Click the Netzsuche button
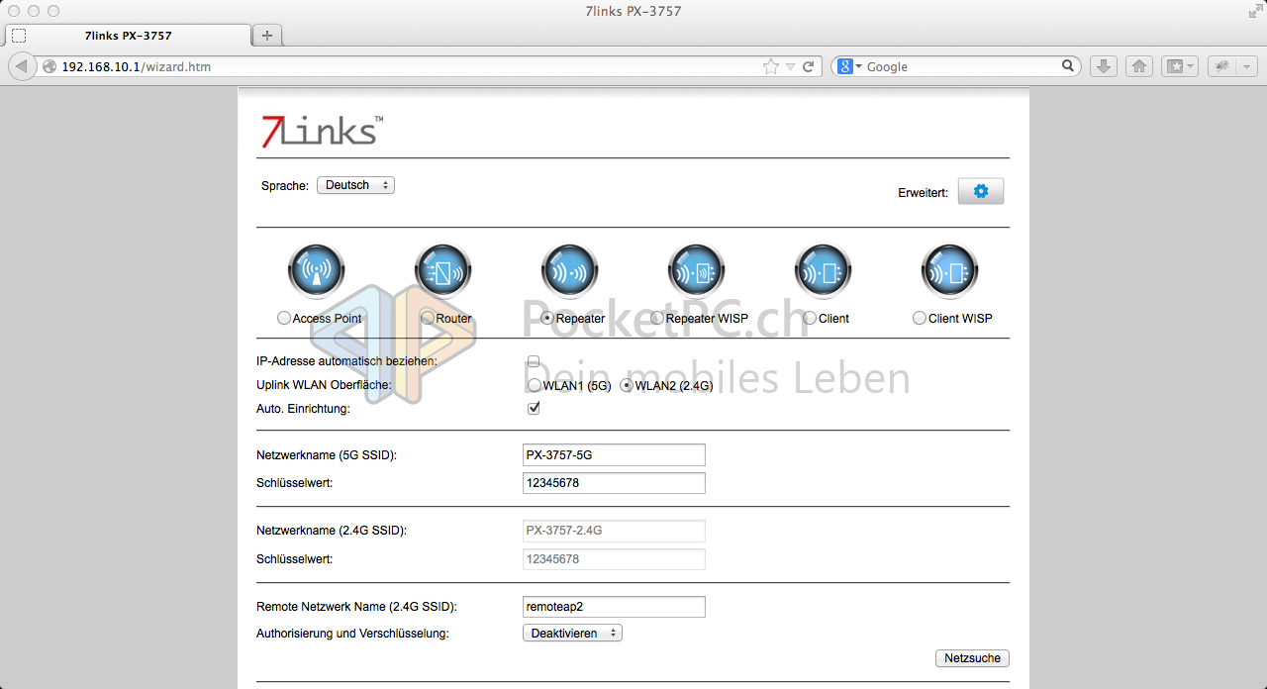Viewport: 1267px width, 689px height. coord(971,658)
